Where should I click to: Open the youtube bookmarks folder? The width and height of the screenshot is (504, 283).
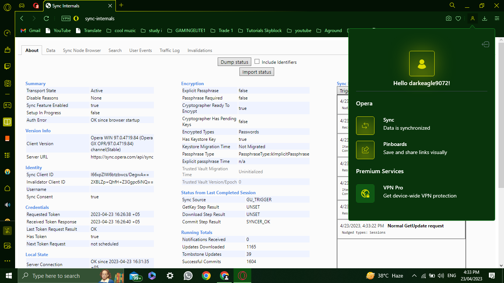click(299, 31)
